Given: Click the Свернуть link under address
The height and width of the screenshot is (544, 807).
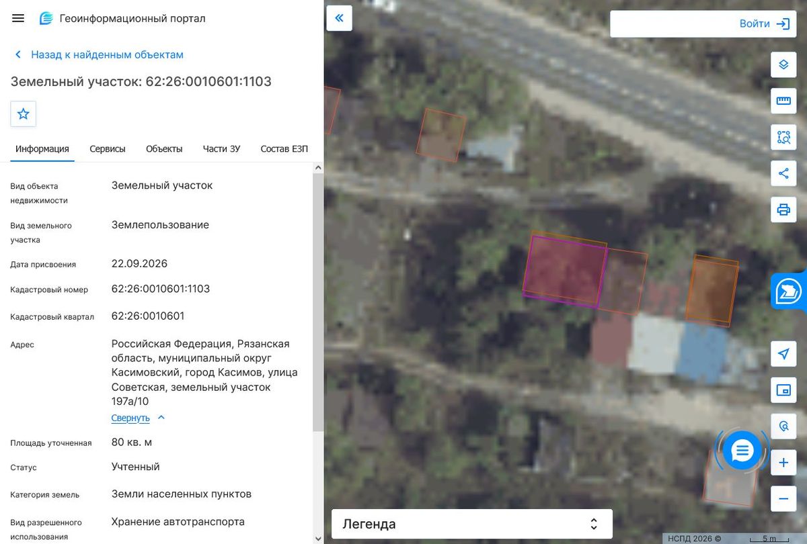Looking at the screenshot, I should point(130,418).
